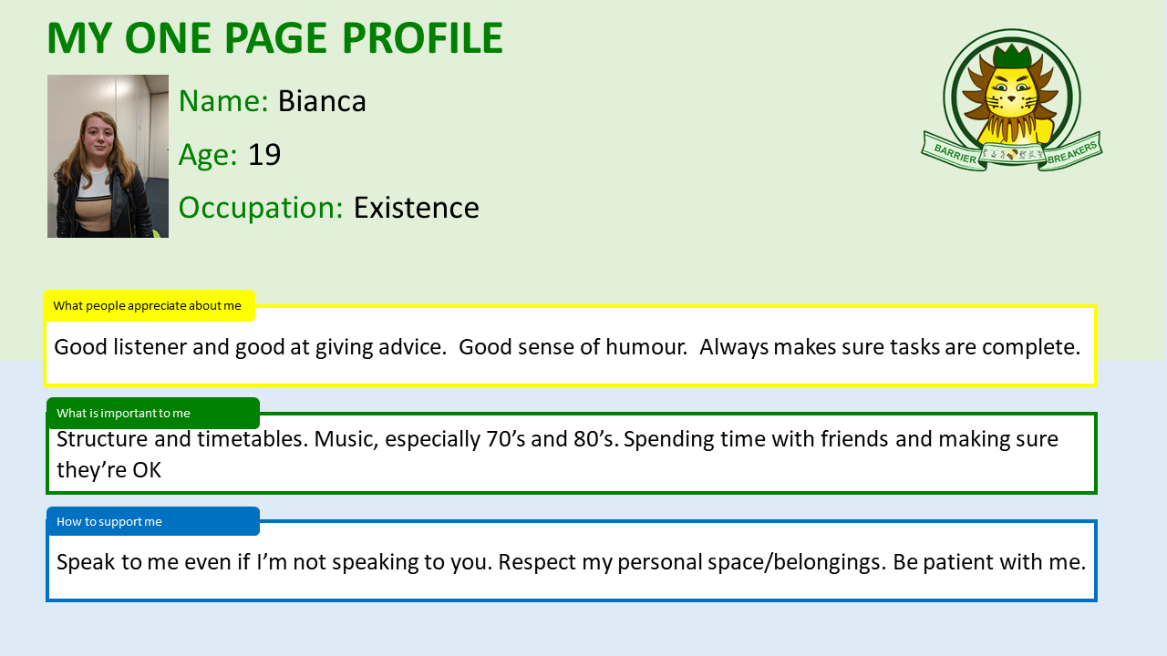The image size is (1167, 656).
Task: Click the Age: 19 line
Action: 230,154
